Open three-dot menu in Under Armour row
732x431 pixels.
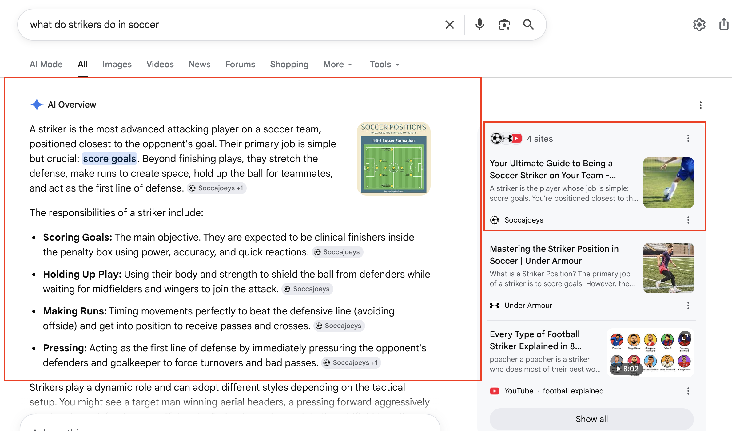688,306
